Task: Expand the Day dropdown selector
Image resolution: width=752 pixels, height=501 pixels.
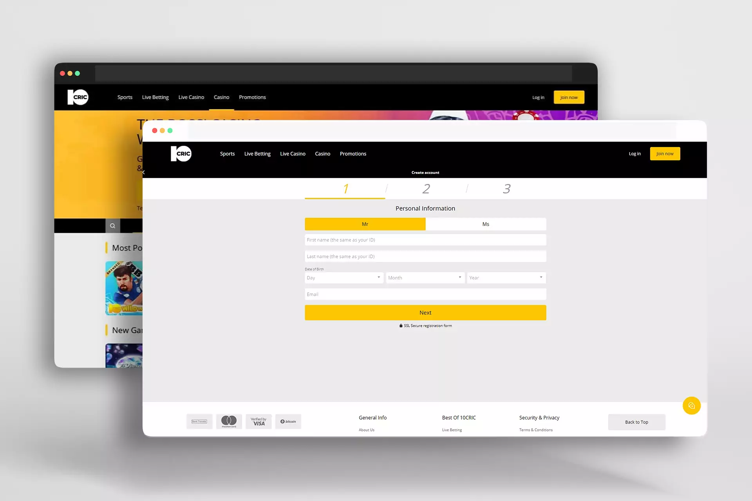Action: [343, 278]
